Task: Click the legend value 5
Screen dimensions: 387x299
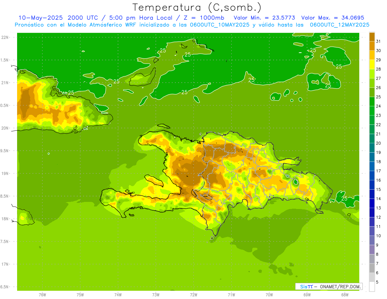Action: 377,282
